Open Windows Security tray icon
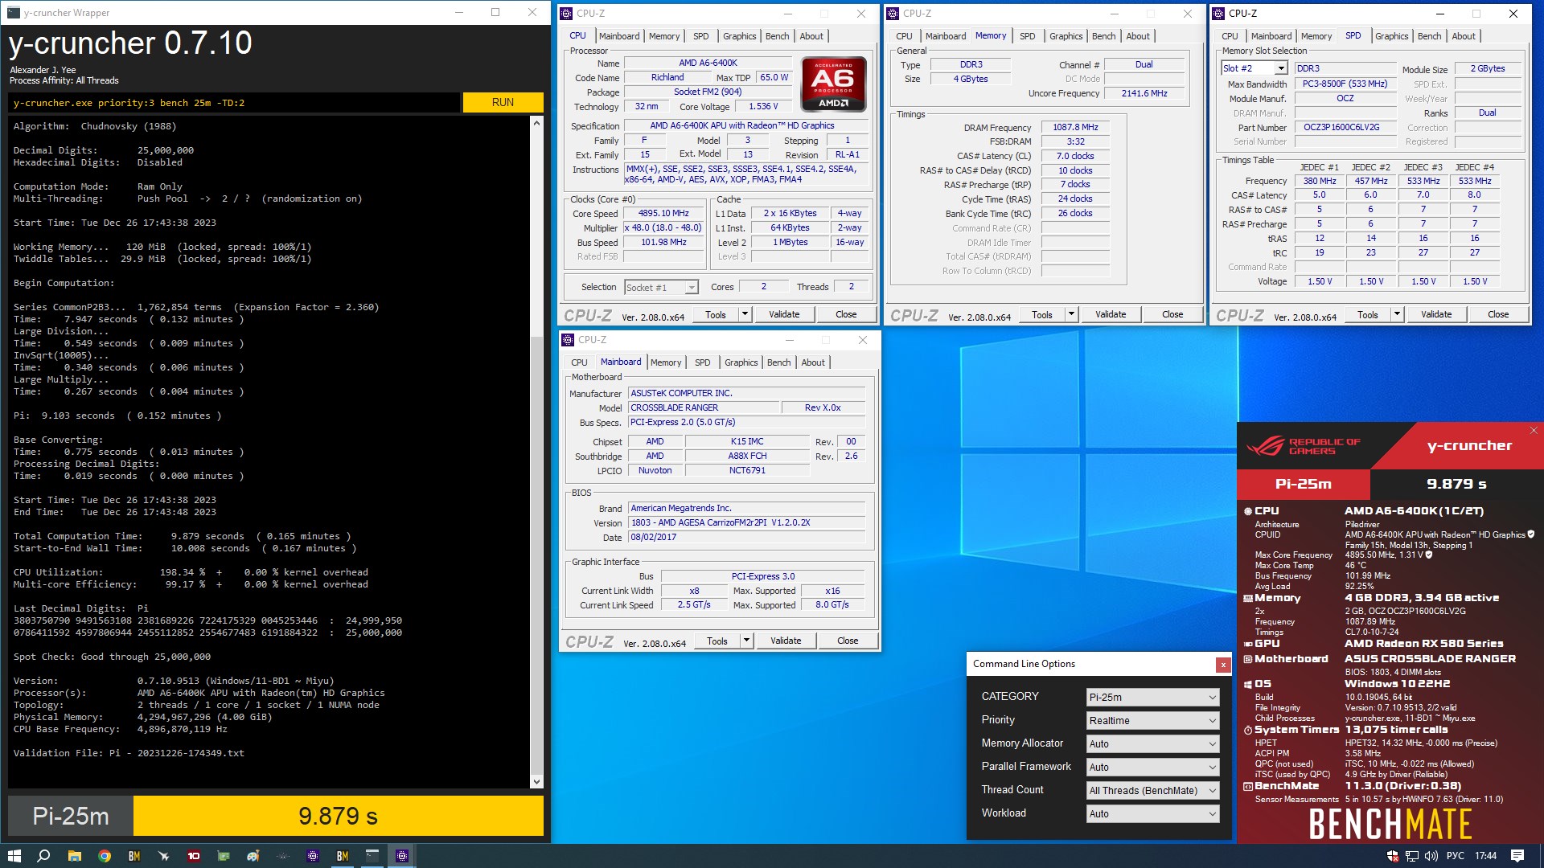The height and width of the screenshot is (868, 1544). (1393, 856)
